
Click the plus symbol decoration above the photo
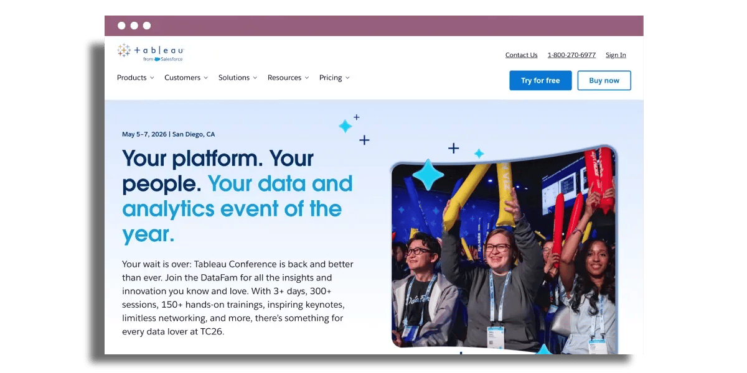point(453,148)
